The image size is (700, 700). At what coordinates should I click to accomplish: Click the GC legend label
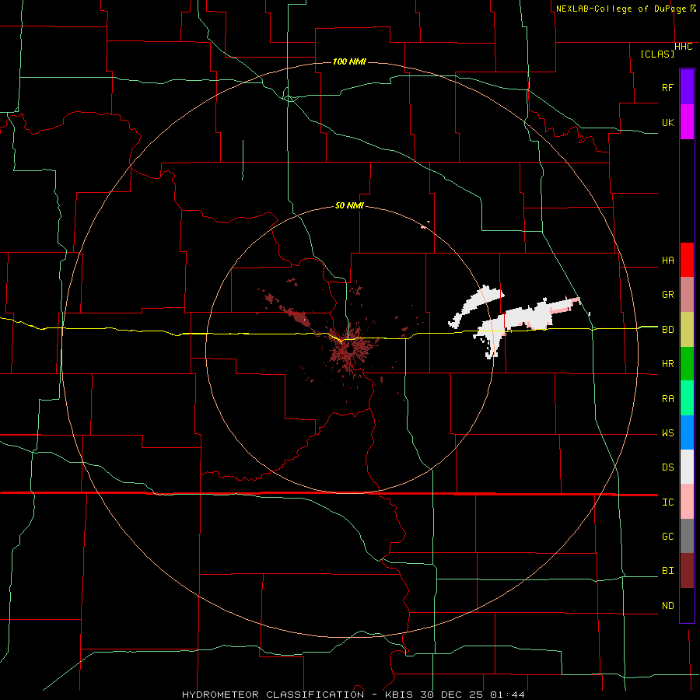click(x=667, y=537)
